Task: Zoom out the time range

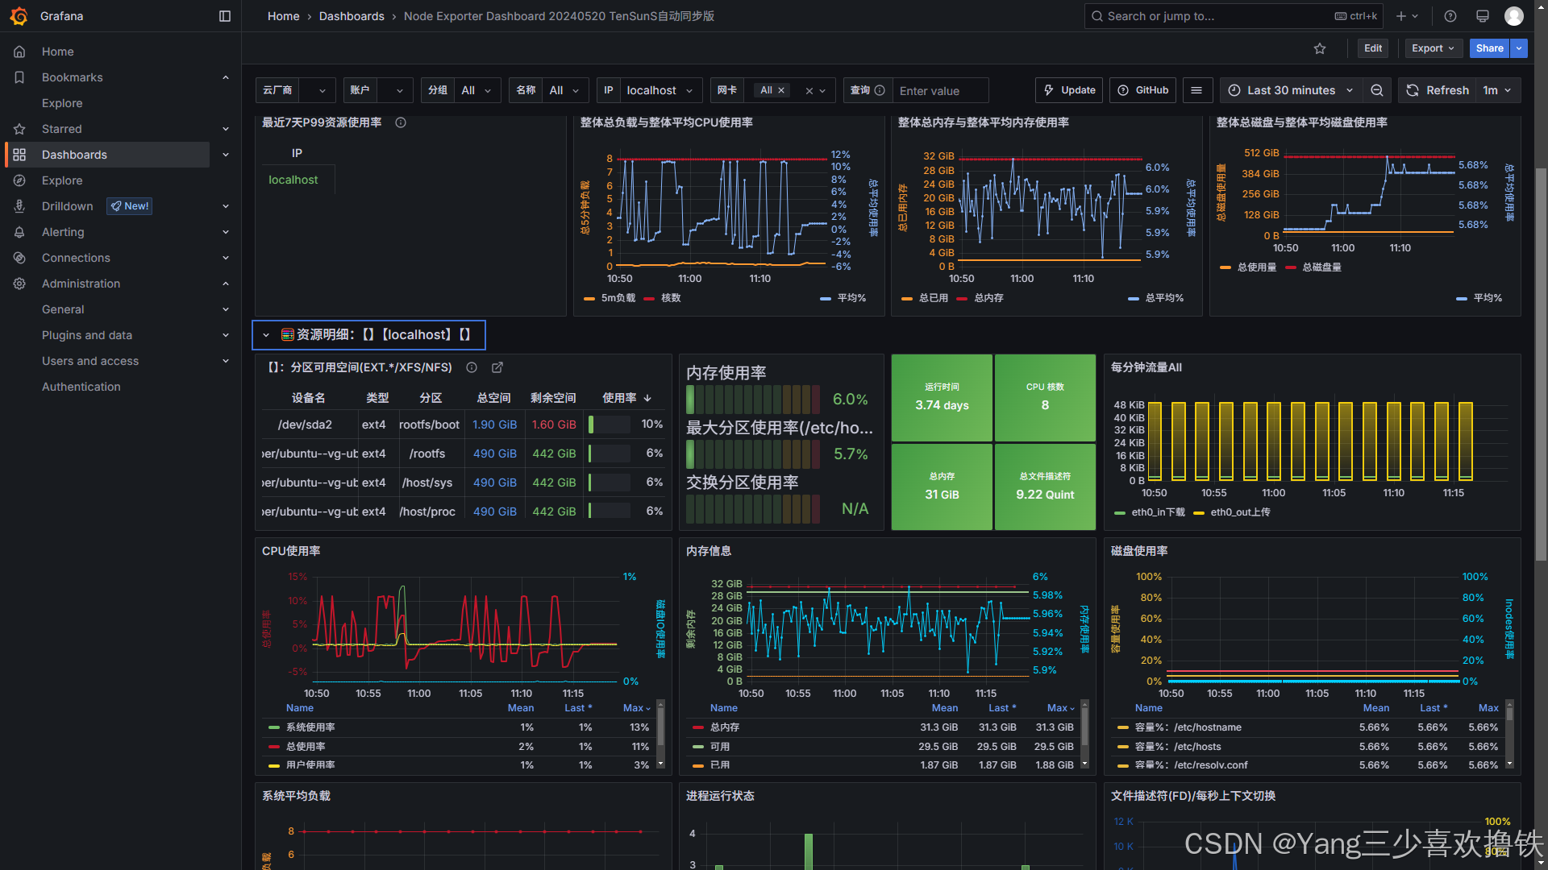Action: click(x=1377, y=90)
